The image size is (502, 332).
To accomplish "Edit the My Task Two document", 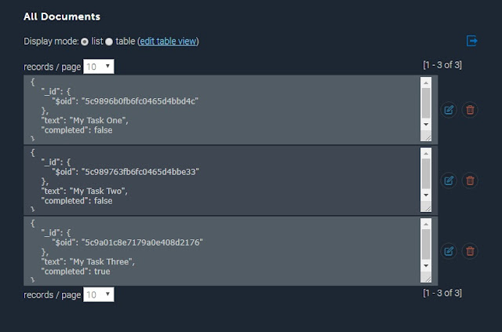I will (449, 181).
